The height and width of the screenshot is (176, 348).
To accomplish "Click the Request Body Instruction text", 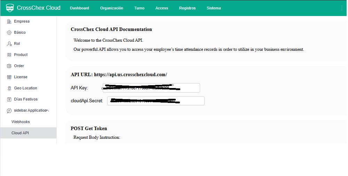I will [97, 137].
